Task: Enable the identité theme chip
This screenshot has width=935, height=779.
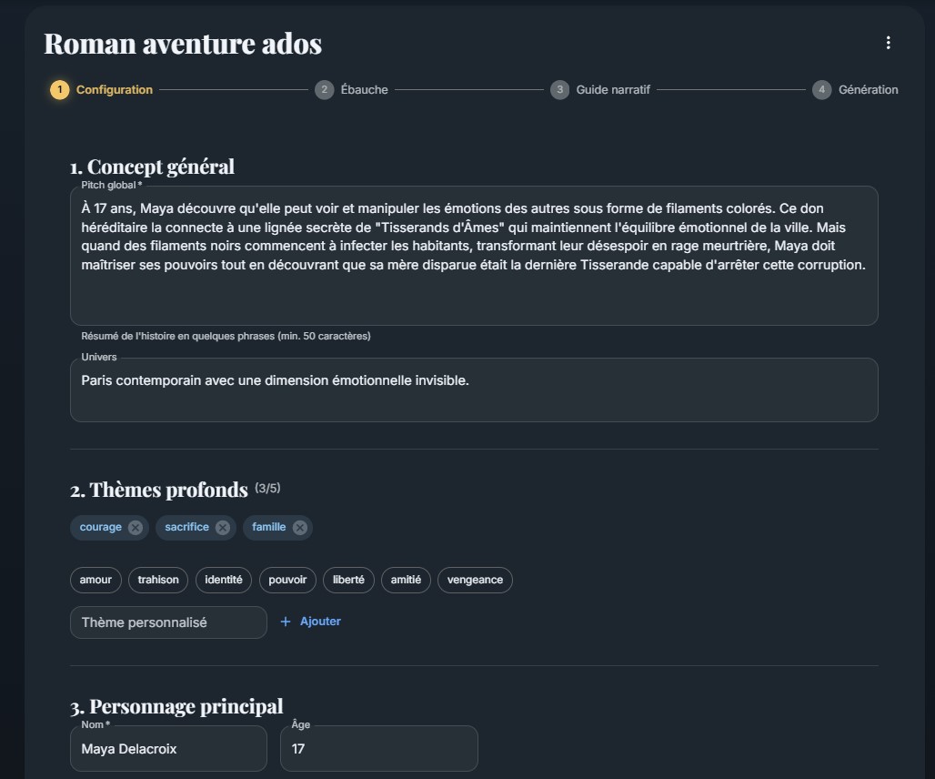Action: [224, 580]
